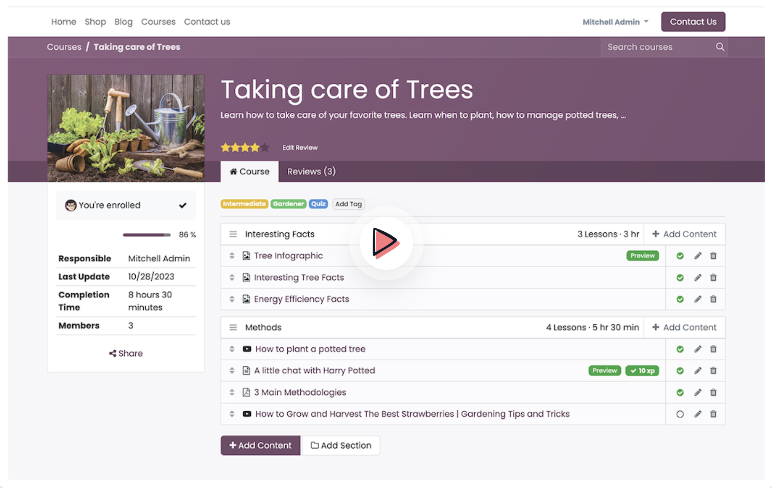This screenshot has height=488, width=772.
Task: Open Courses in the top navigation
Action: pos(158,22)
